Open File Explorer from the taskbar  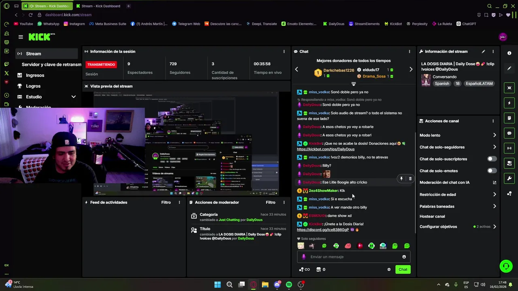265,285
